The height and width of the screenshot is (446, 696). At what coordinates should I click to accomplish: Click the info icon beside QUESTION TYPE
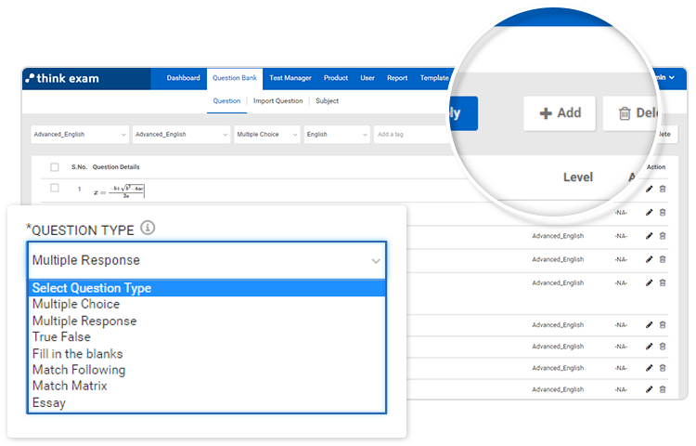148,228
